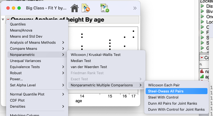Choose CDF Plot from the menu

point(17,100)
